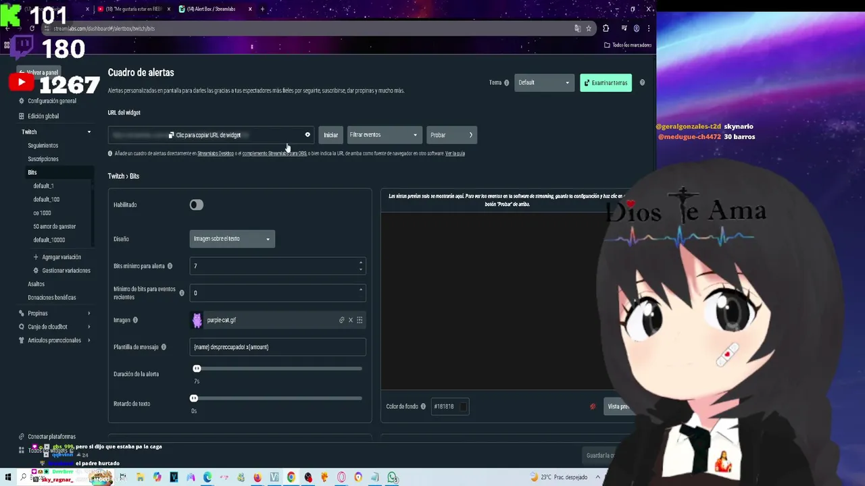
Task: Reveal the widget URL with the eye icon
Action: 307,135
